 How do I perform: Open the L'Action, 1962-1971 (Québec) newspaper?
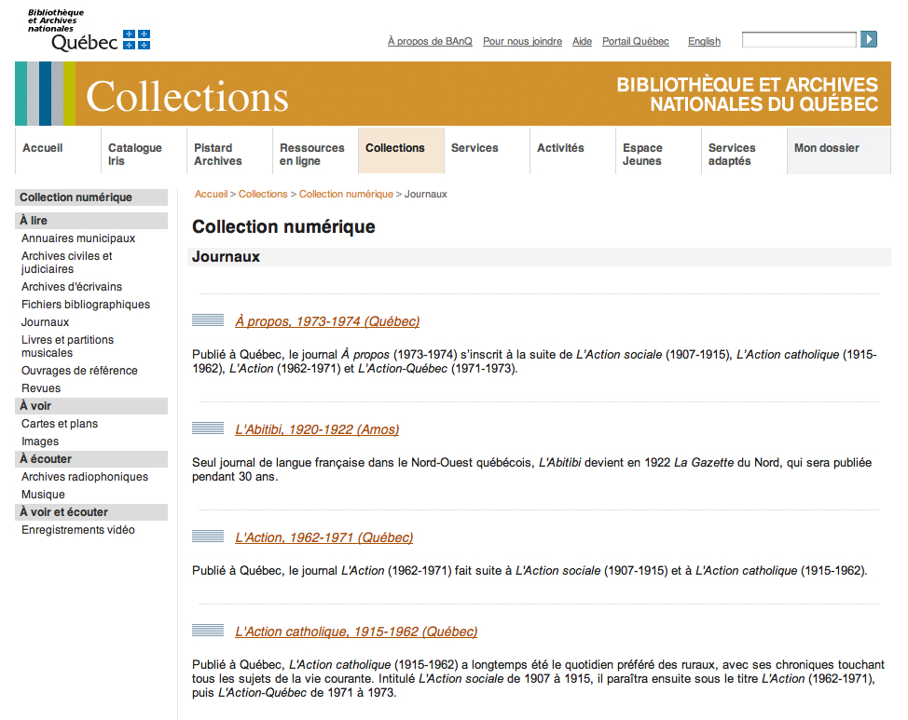pos(323,537)
